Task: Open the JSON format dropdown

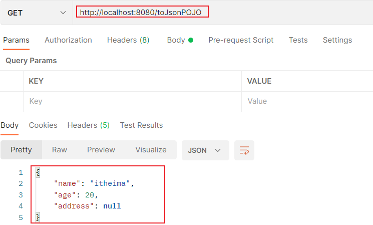Action: (x=205, y=150)
